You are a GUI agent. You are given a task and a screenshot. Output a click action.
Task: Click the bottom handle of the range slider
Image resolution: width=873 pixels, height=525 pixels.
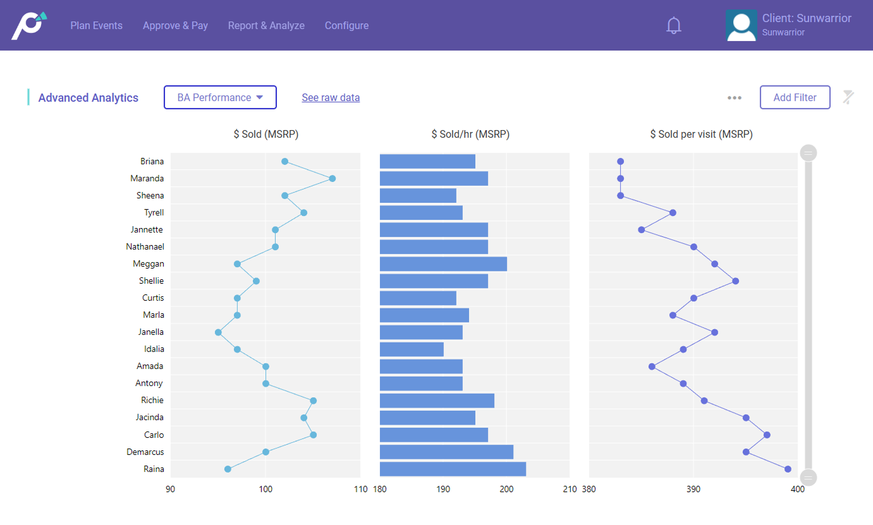[x=809, y=477]
